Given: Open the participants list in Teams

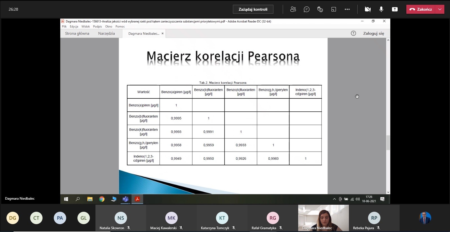Looking at the screenshot, I should [293, 9].
